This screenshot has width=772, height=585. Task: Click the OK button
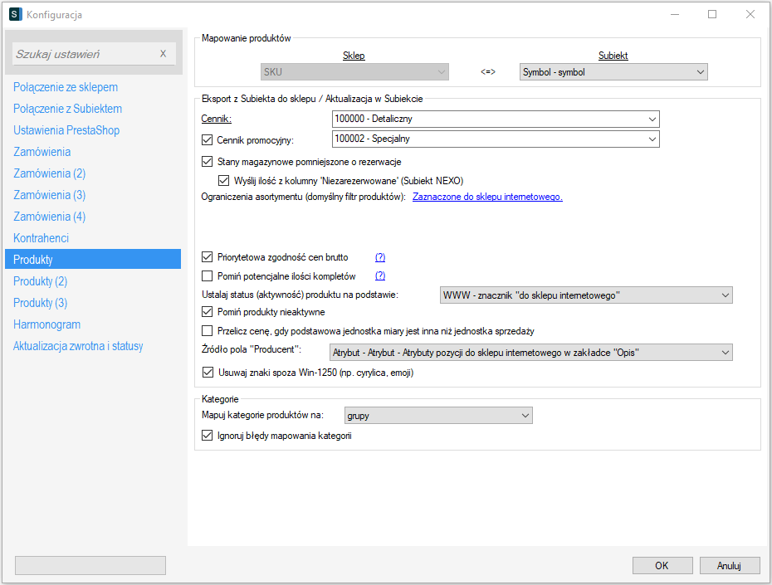[662, 566]
